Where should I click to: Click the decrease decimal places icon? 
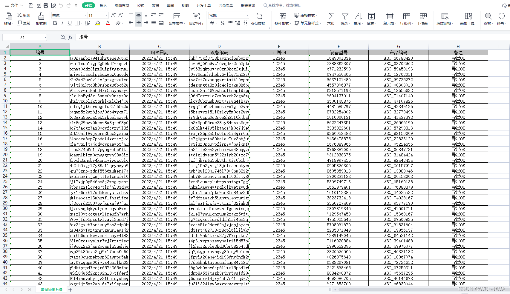click(x=245, y=23)
